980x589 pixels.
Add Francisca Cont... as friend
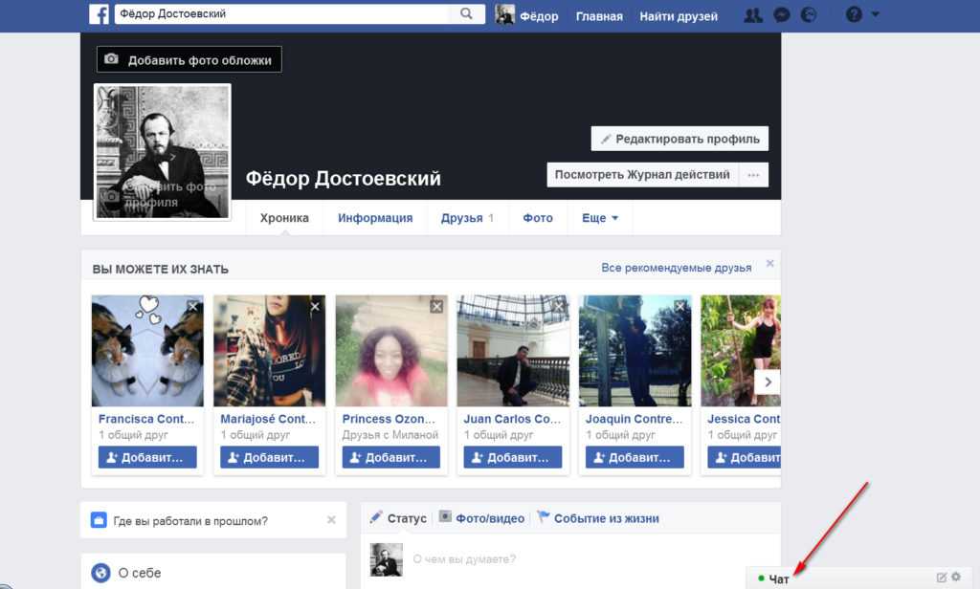tap(147, 457)
